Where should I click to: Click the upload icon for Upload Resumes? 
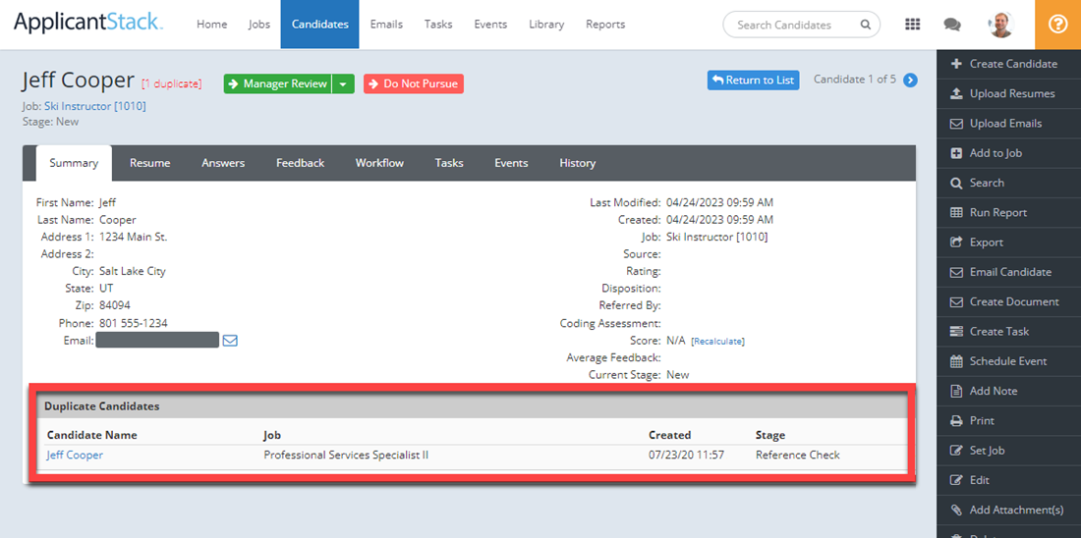click(956, 93)
